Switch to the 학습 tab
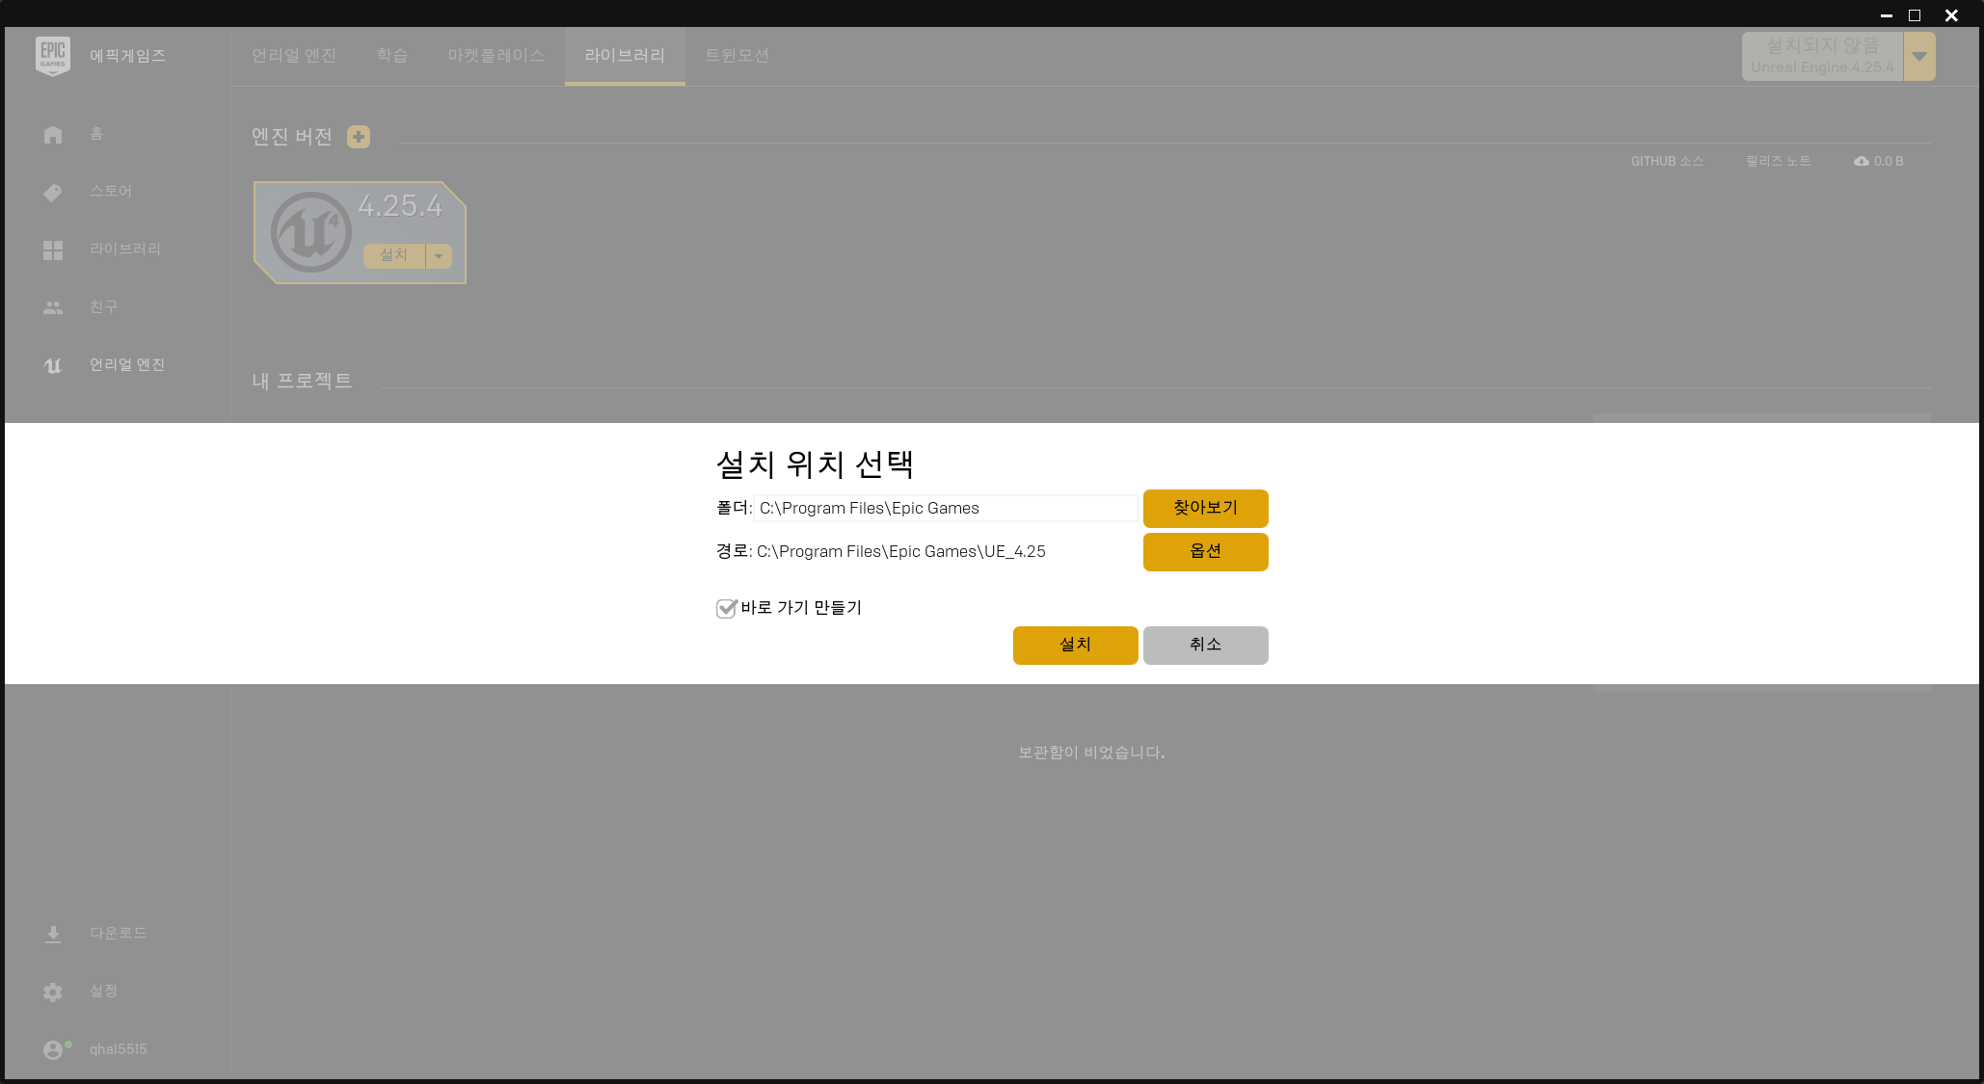 coord(391,56)
